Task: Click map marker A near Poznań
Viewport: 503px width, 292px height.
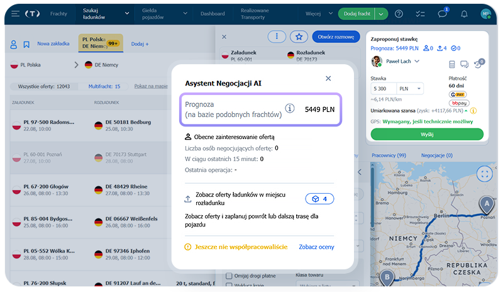Action: point(487,205)
